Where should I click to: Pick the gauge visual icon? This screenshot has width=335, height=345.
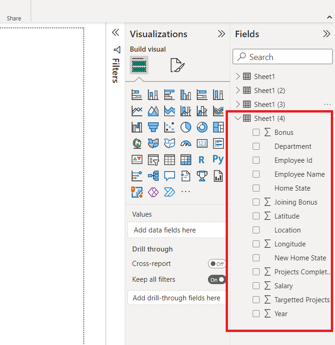coord(186,144)
